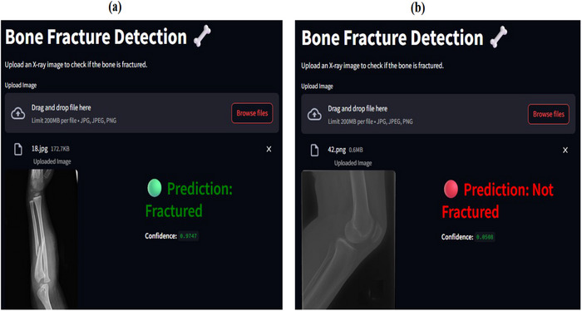Click the green circle next to Prediction: Fractured
Screen dimensions: 582x311
[155, 188]
